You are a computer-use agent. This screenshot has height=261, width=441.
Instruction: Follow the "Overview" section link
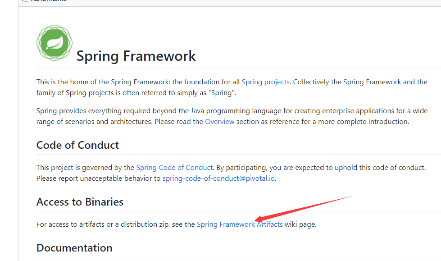tap(219, 122)
